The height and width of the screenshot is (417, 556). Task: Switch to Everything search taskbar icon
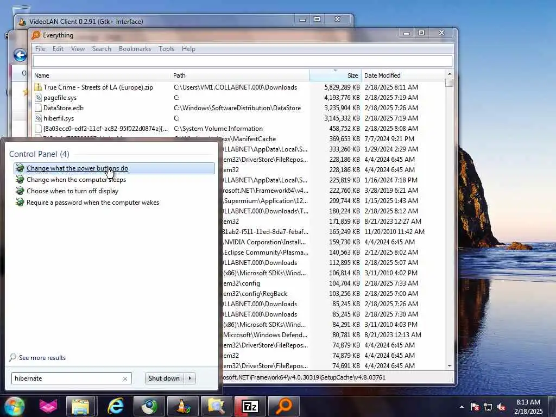(x=284, y=406)
